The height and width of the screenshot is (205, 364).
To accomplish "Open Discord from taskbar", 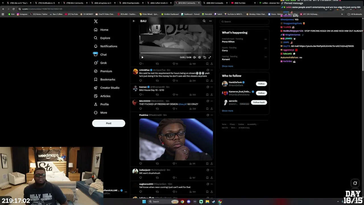I will pos(189,202).
